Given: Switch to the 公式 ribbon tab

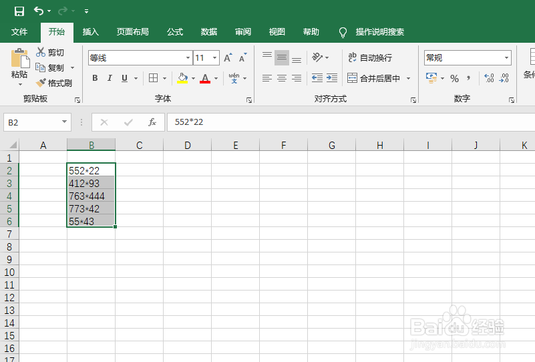Looking at the screenshot, I should pyautogui.click(x=175, y=32).
